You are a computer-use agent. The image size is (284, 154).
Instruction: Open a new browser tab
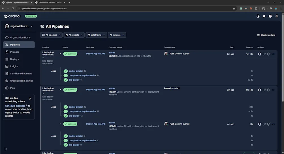pyautogui.click(x=69, y=3)
